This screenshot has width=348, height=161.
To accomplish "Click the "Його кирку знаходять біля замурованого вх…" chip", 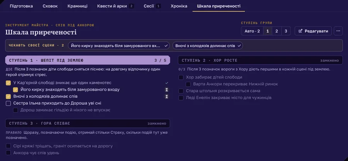I will pyautogui.click(x=119, y=46).
